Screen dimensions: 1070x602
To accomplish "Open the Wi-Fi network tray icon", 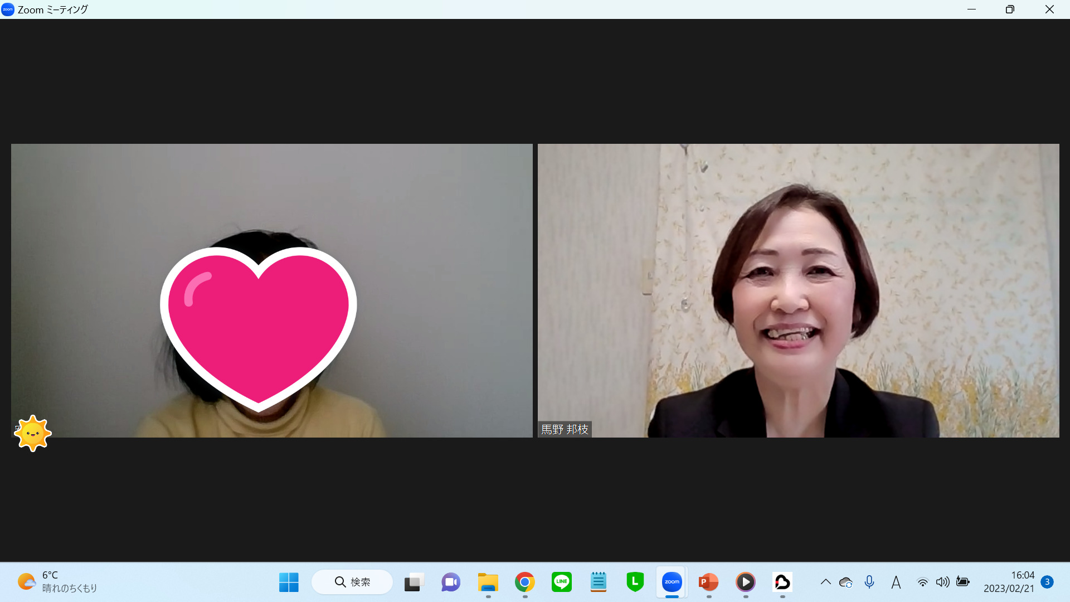I will (922, 582).
